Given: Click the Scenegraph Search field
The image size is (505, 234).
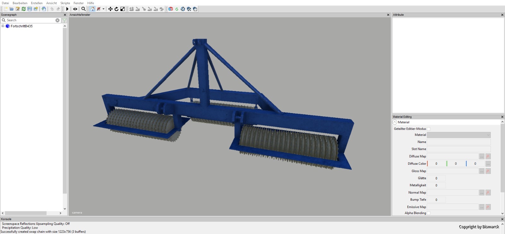Looking at the screenshot, I should point(30,20).
